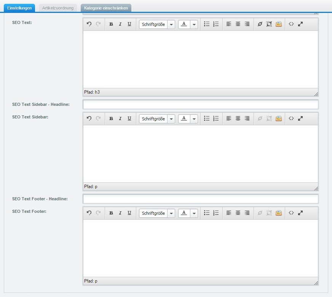Open Schriftgröße dropdown in Sidebar editor
This screenshot has height=297, width=332.
coord(157,119)
